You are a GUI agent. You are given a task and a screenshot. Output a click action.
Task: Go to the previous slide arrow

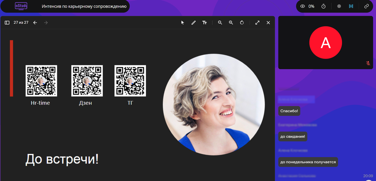35,23
